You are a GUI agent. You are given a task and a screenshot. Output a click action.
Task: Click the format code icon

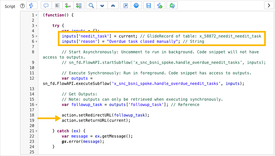coord(57,6)
